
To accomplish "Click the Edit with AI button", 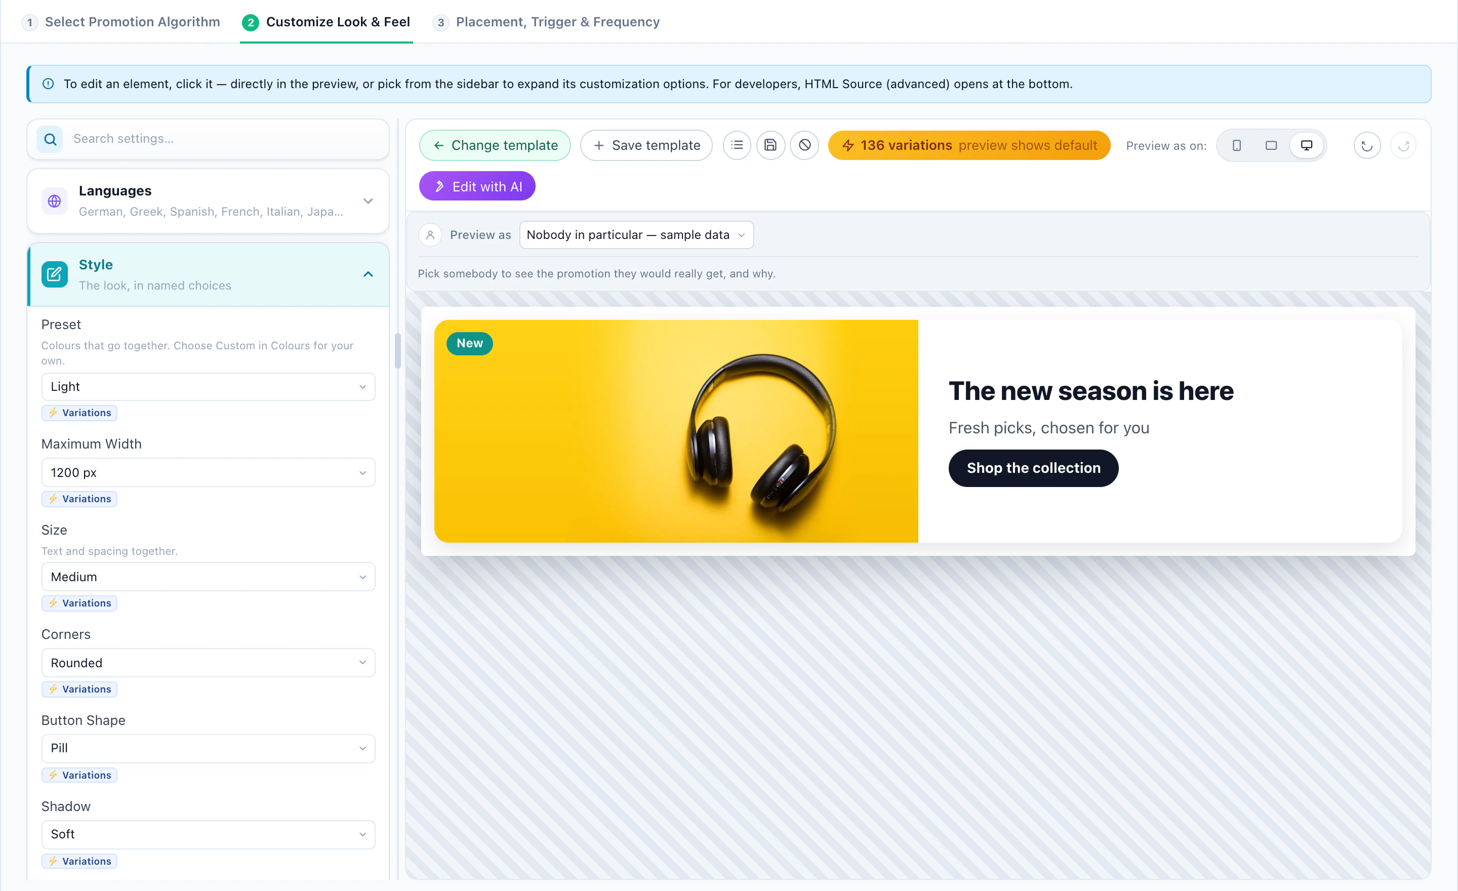I will pos(477,186).
